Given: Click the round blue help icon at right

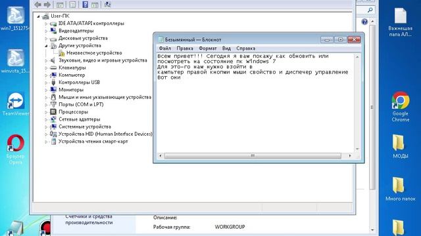Looking at the screenshot, I should tap(364, 22).
